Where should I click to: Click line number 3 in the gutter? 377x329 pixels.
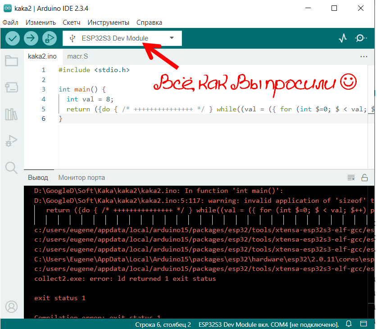[44, 90]
